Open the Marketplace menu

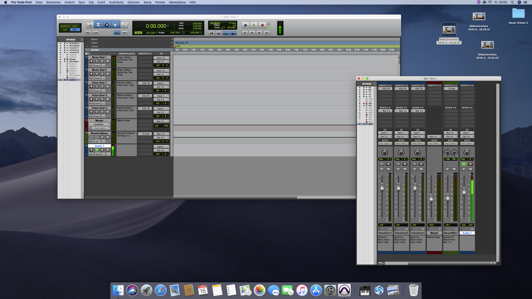pyautogui.click(x=177, y=2)
